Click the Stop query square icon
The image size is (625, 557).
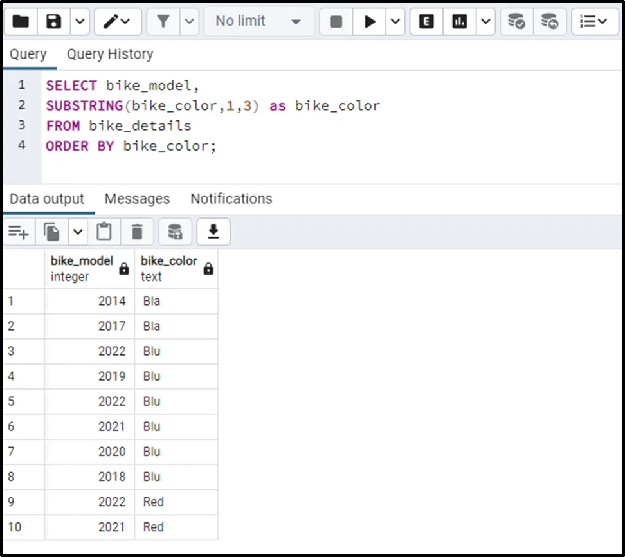[336, 22]
